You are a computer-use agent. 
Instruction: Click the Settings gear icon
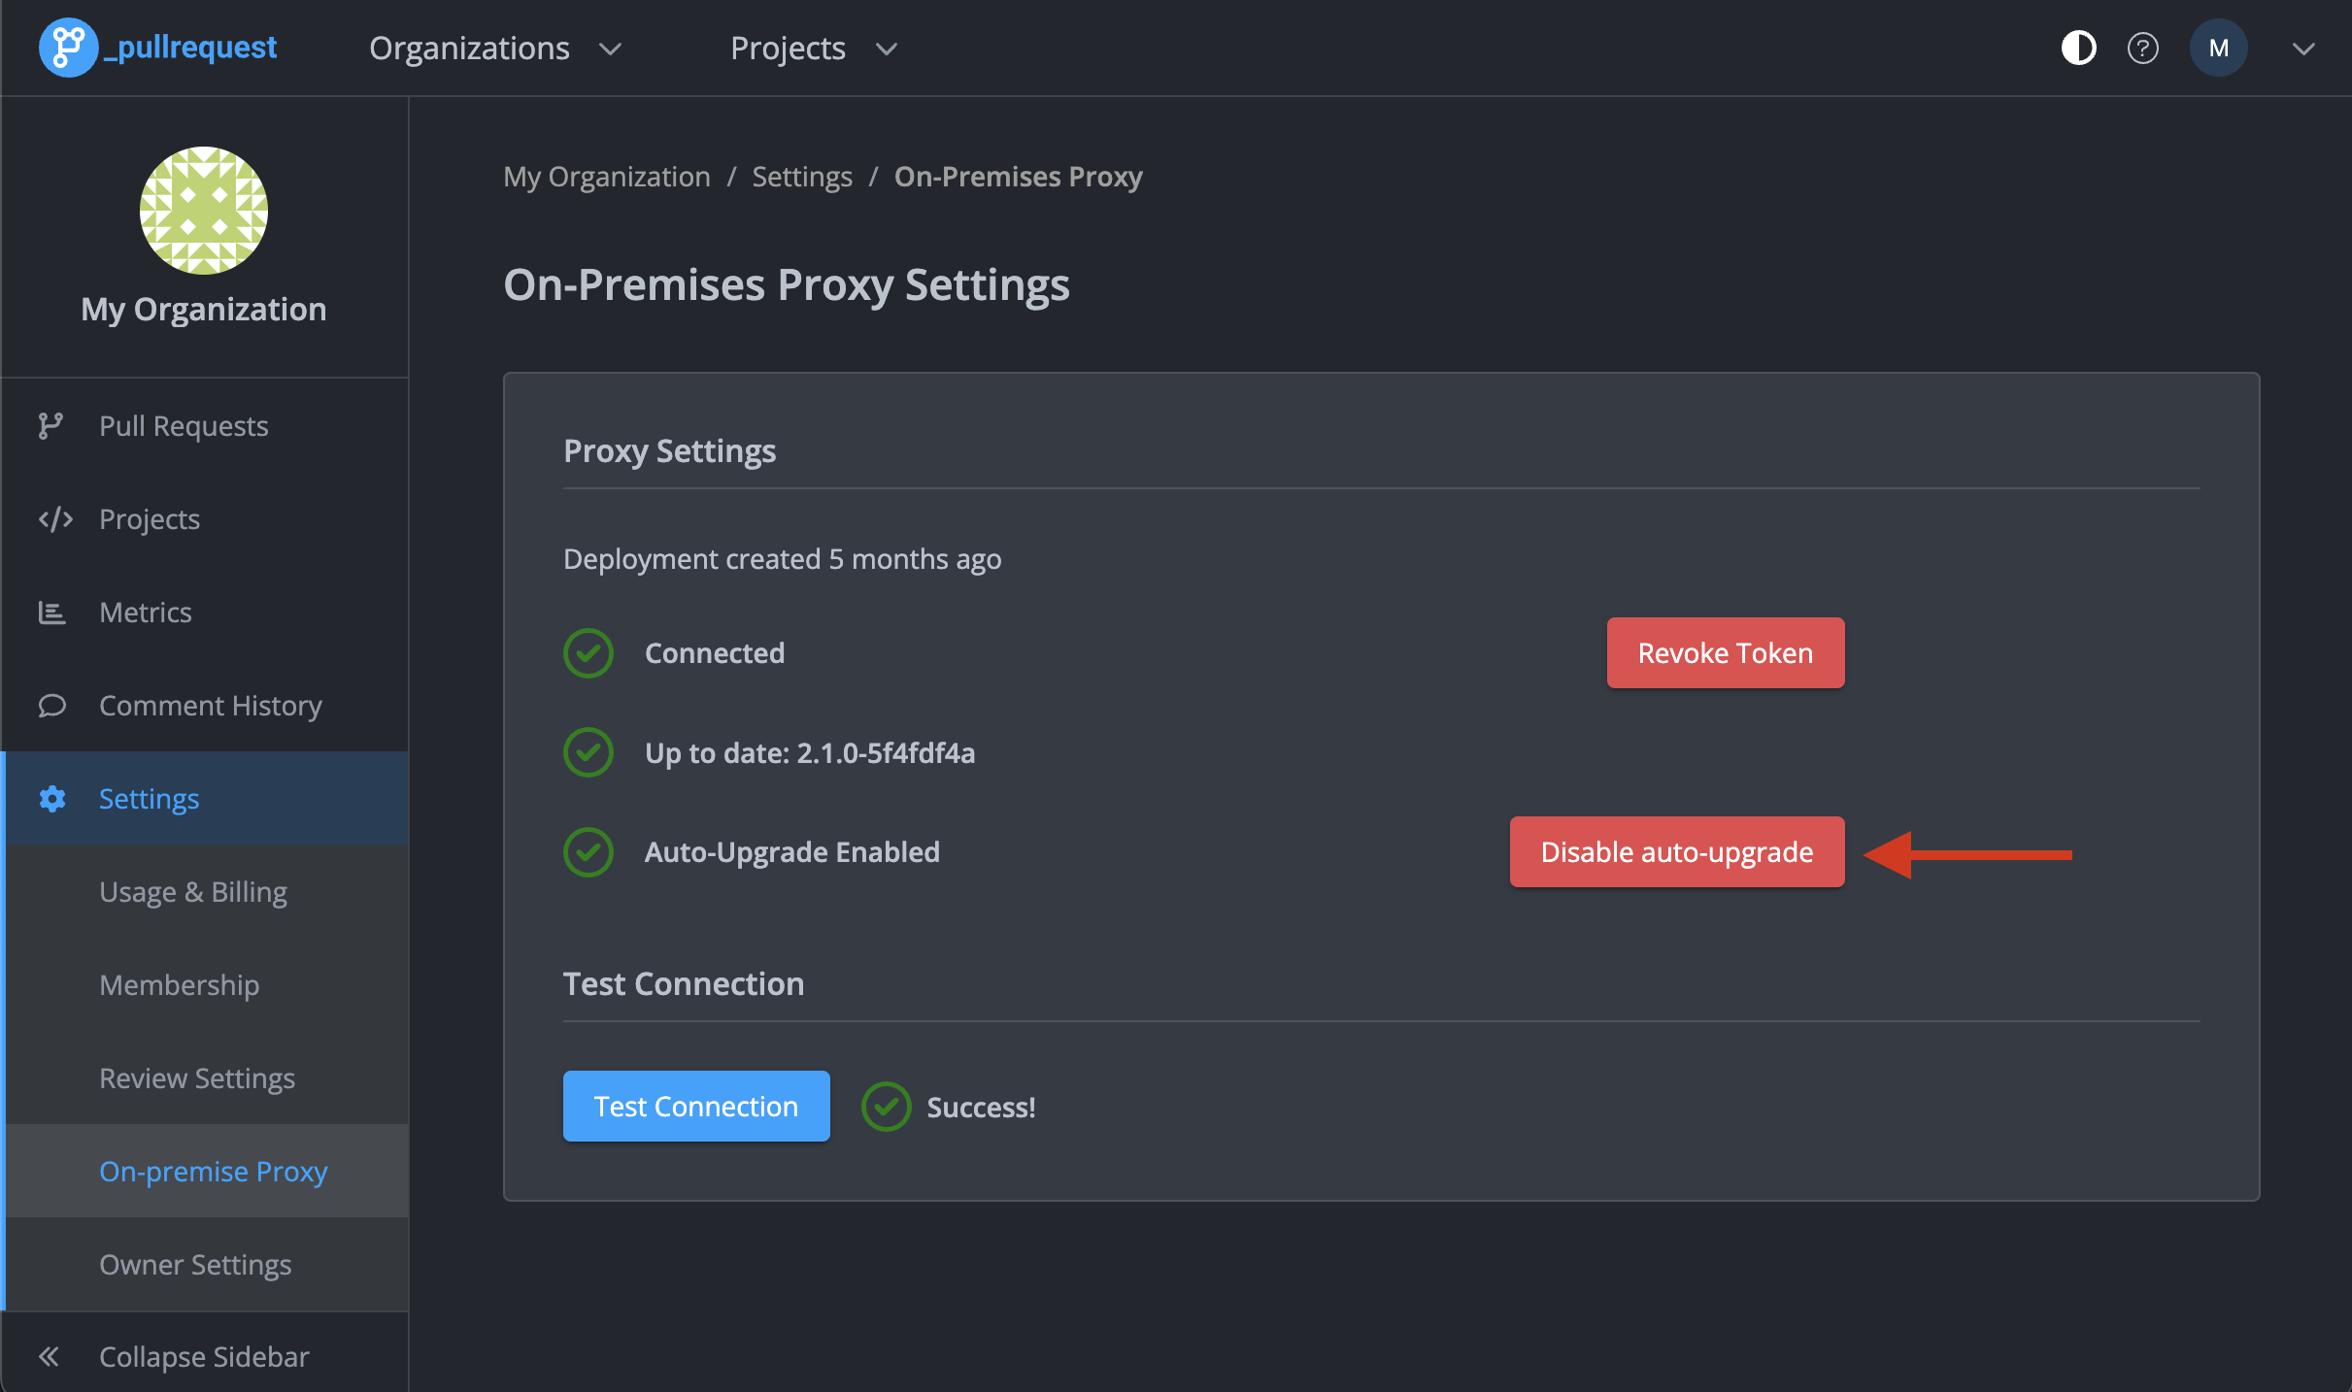point(51,798)
